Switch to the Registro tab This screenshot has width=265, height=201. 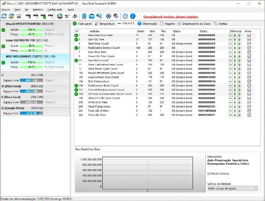[x=168, y=24]
